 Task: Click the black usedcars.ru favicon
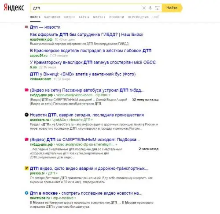(x=26, y=115)
